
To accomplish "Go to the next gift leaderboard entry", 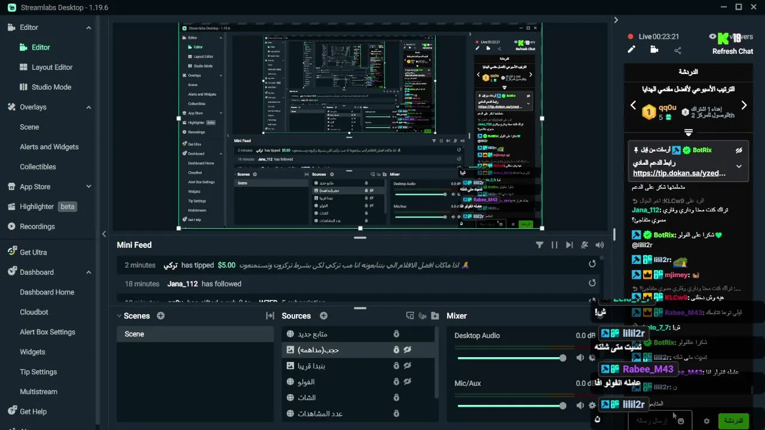I will pyautogui.click(x=744, y=106).
